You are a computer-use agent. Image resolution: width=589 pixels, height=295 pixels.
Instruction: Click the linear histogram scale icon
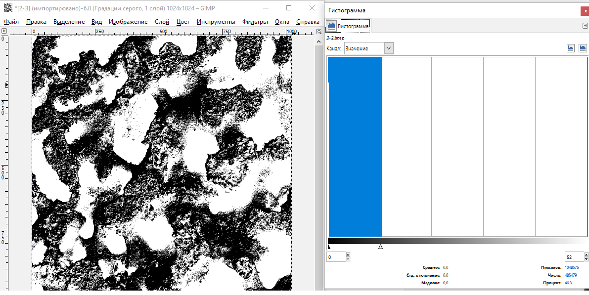pos(571,48)
